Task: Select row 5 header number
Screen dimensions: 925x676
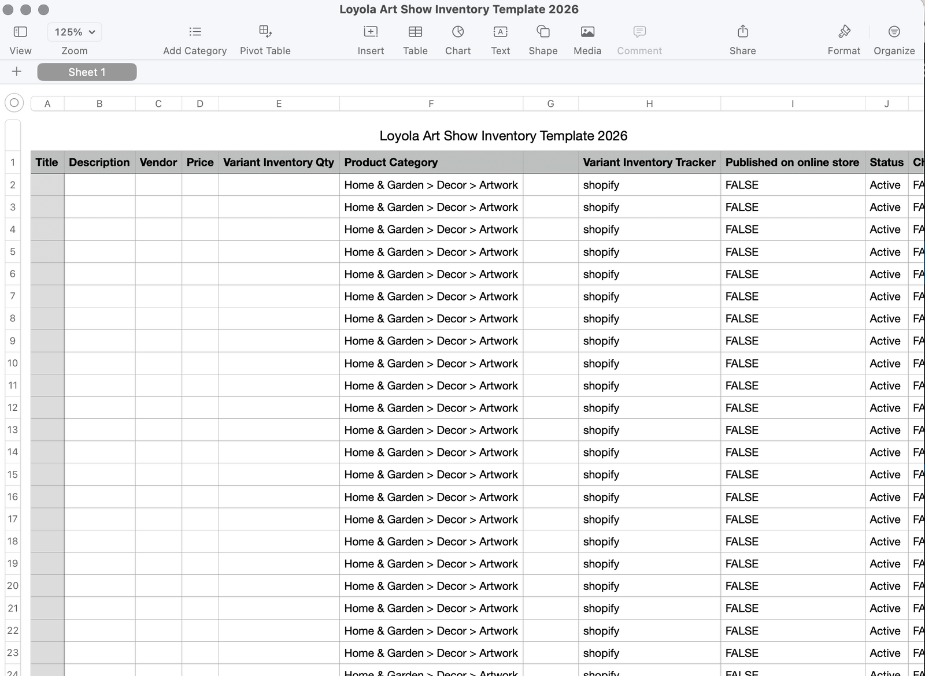Action: click(13, 252)
